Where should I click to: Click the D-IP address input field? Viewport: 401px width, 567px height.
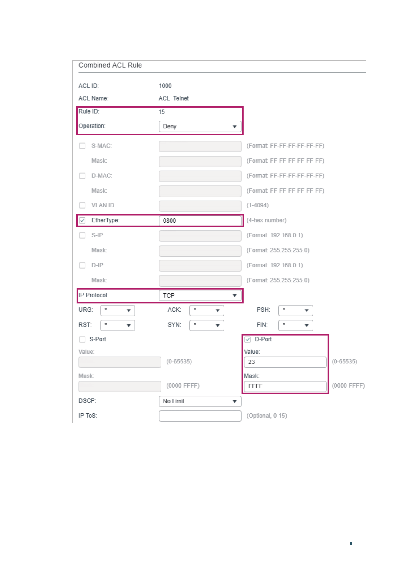pyautogui.click(x=200, y=266)
